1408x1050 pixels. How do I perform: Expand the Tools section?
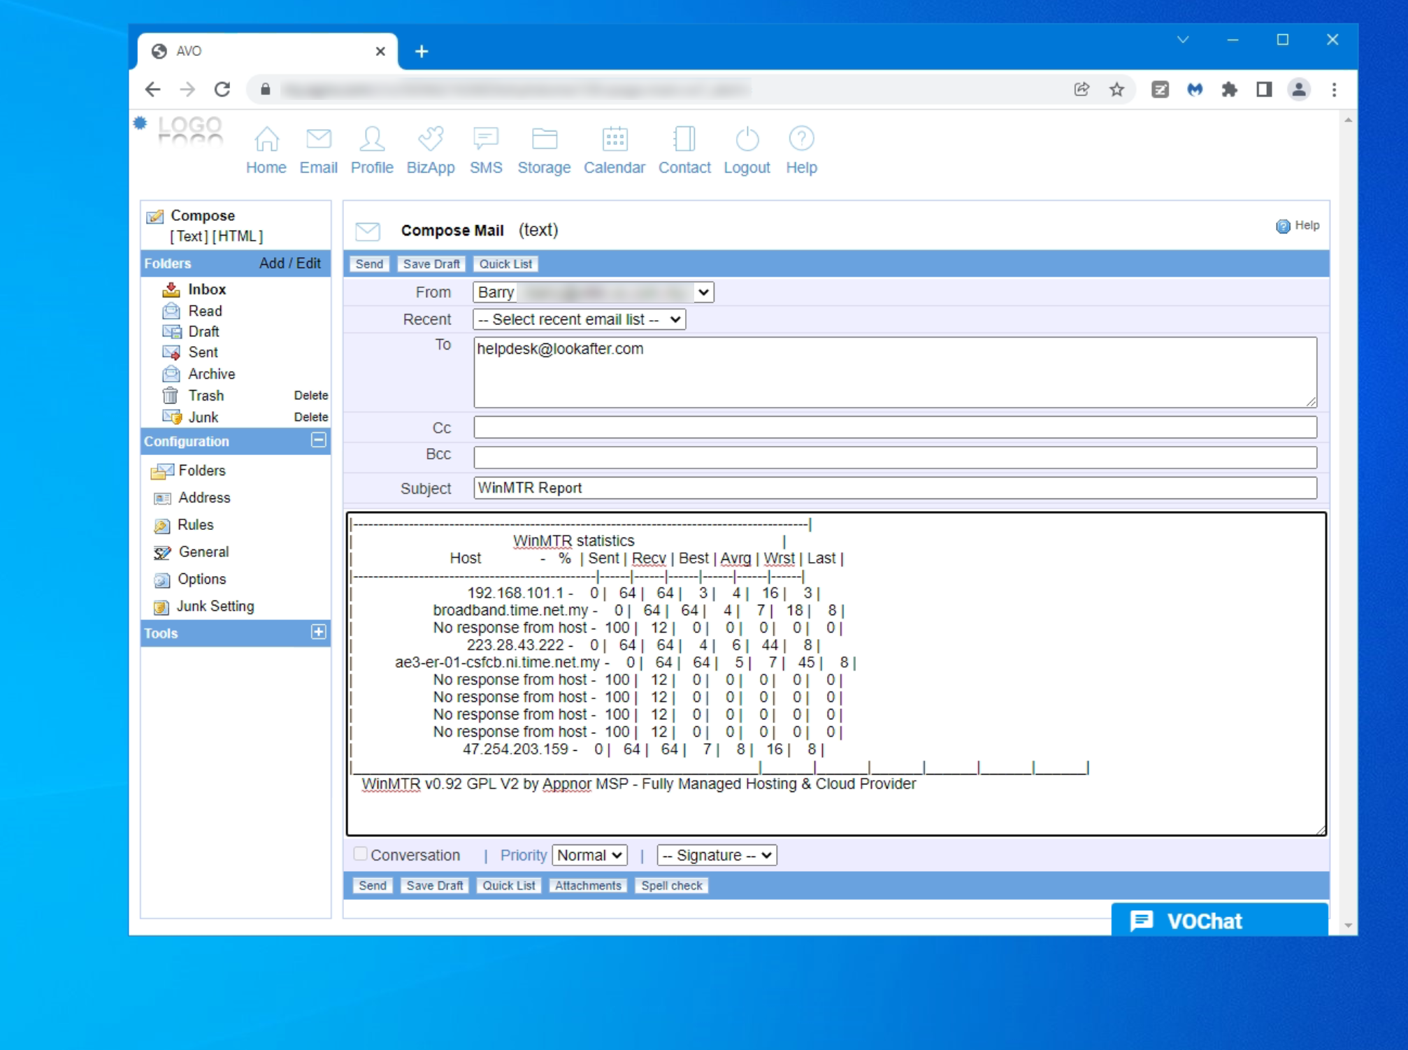pyautogui.click(x=318, y=632)
